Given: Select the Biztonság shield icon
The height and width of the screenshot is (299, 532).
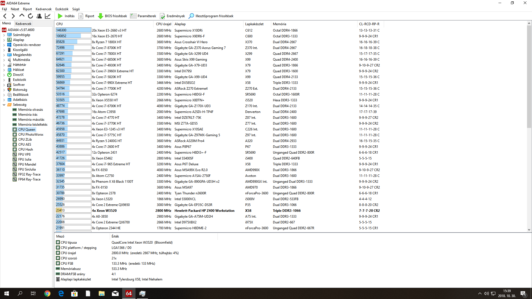Looking at the screenshot, I should pyautogui.click(x=9, y=90).
